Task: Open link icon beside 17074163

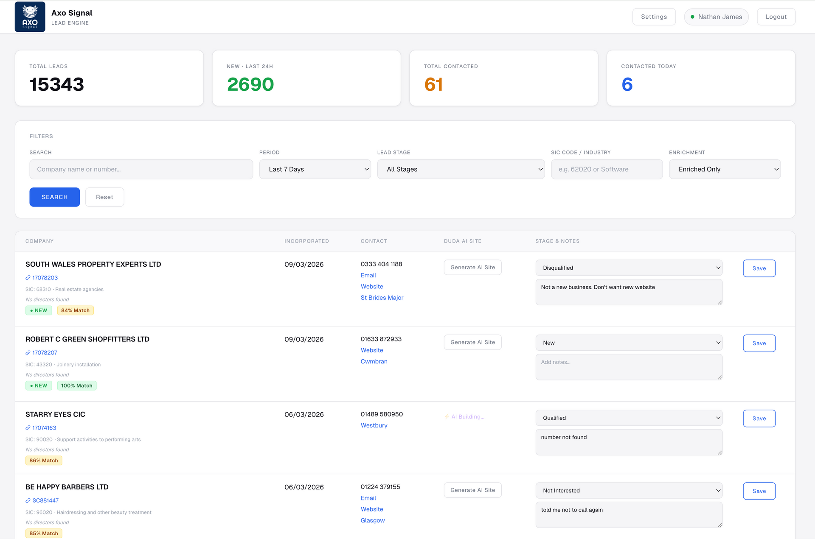Action: [28, 428]
